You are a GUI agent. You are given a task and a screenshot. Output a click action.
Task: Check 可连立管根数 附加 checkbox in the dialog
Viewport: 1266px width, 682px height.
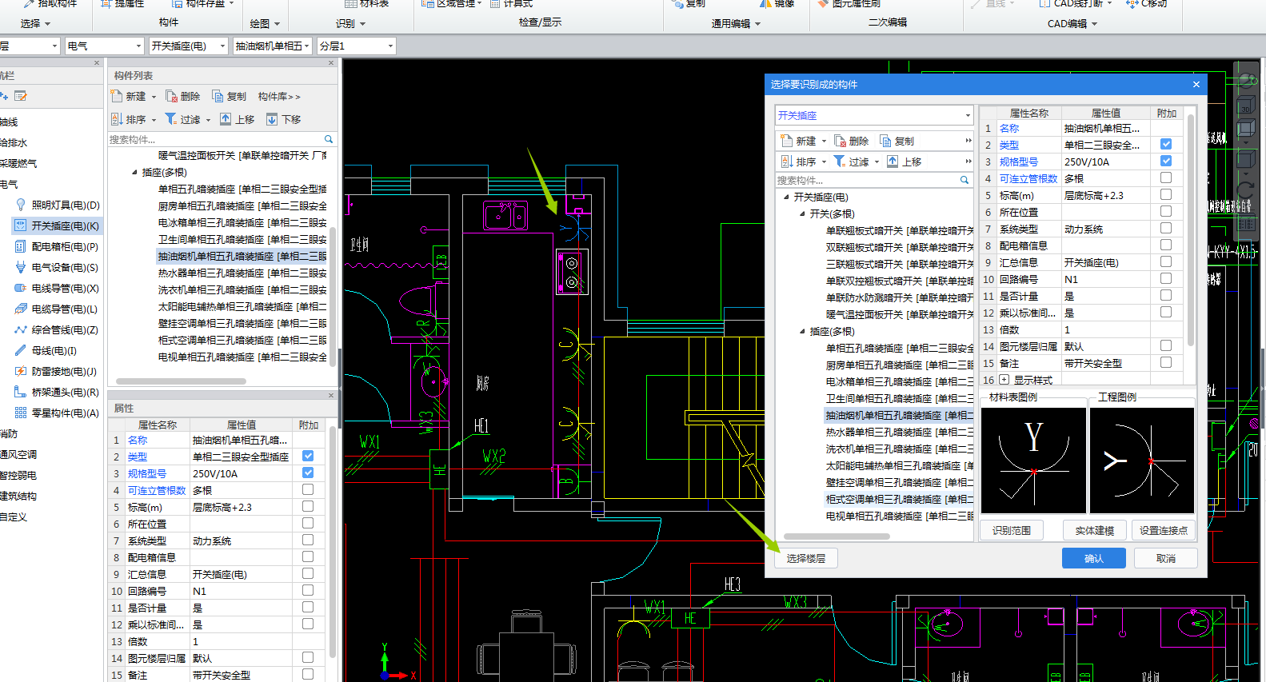(1166, 178)
